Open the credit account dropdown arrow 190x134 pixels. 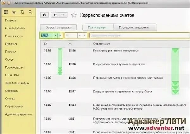[80, 36]
